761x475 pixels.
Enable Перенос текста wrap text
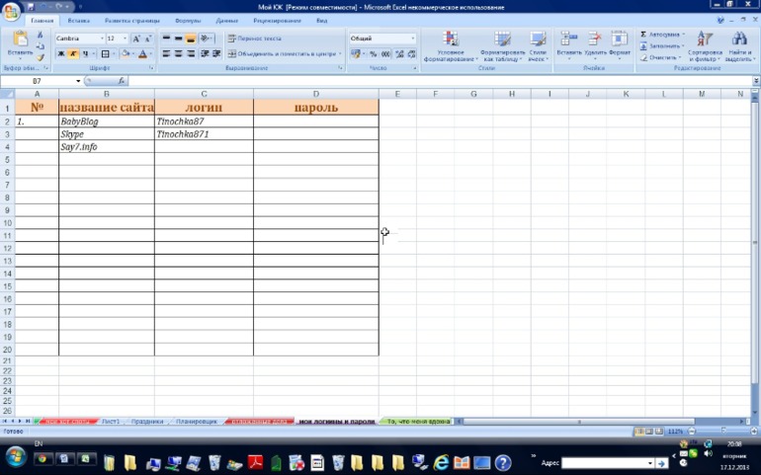254,39
